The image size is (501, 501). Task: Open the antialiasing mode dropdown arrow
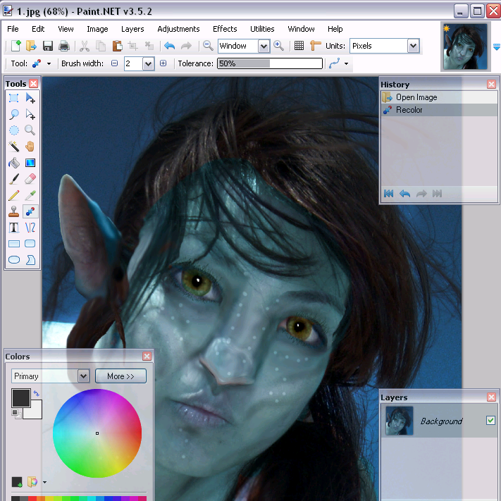tap(347, 63)
